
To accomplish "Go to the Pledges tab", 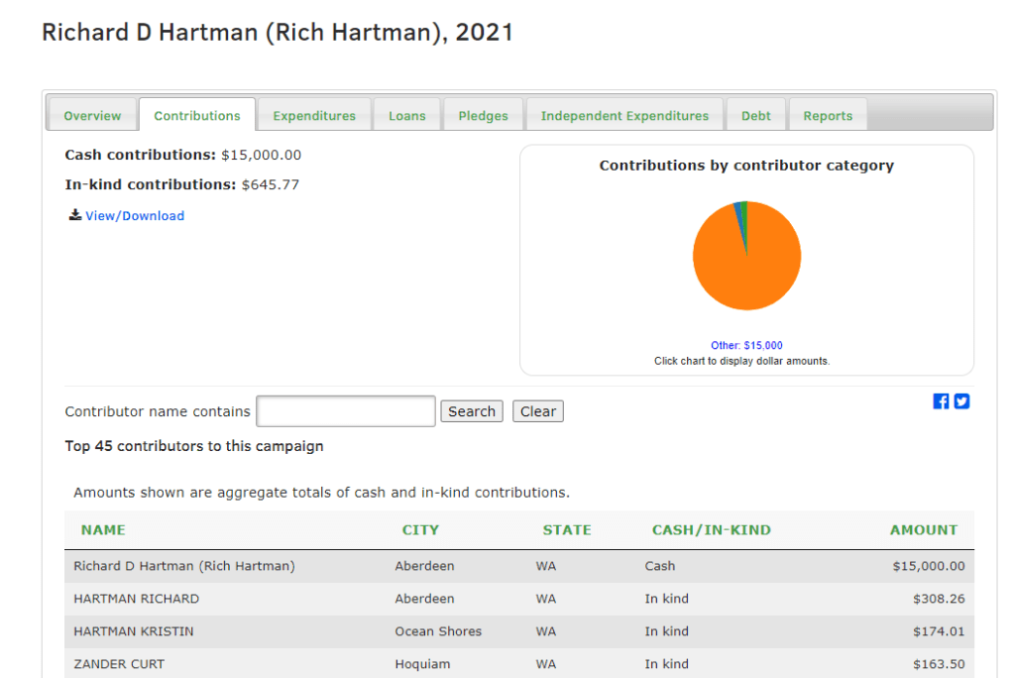I will (x=483, y=116).
